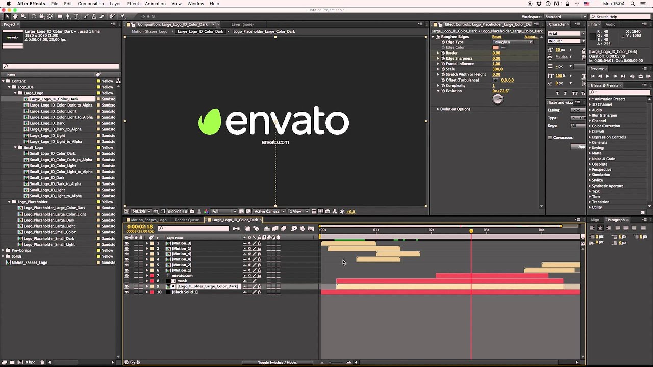Click the timeline current time indicator marker
The height and width of the screenshot is (367, 653).
point(471,231)
